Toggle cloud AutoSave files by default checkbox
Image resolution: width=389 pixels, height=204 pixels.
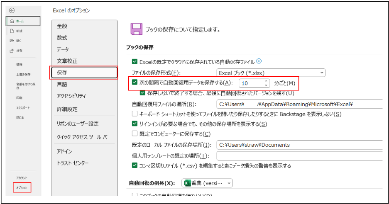135,61
